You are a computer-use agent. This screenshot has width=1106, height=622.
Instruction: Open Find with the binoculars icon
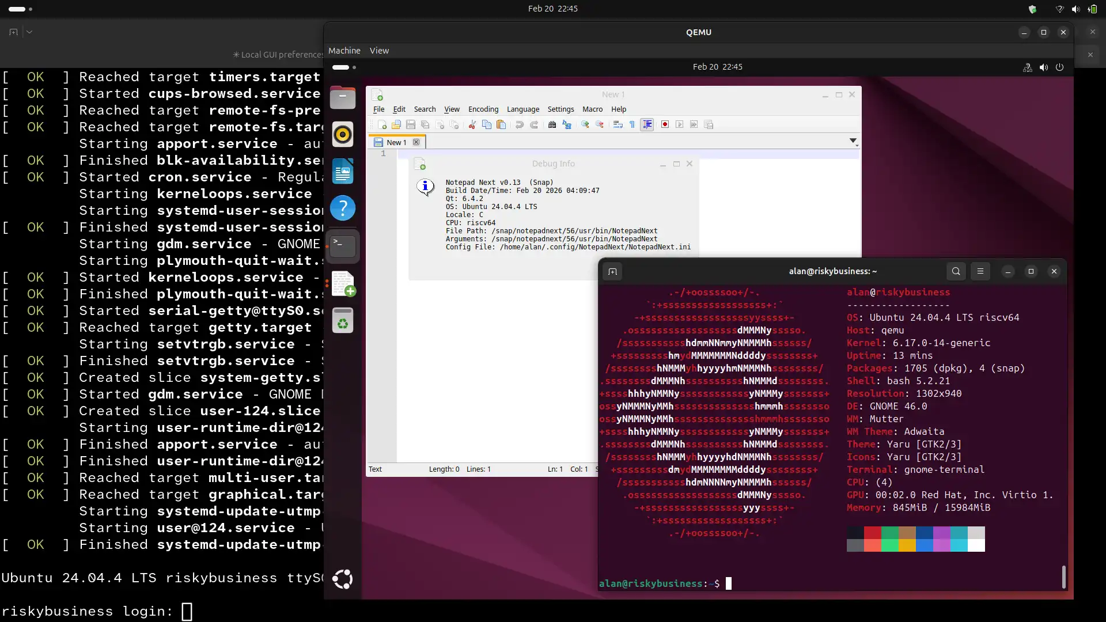tap(552, 124)
